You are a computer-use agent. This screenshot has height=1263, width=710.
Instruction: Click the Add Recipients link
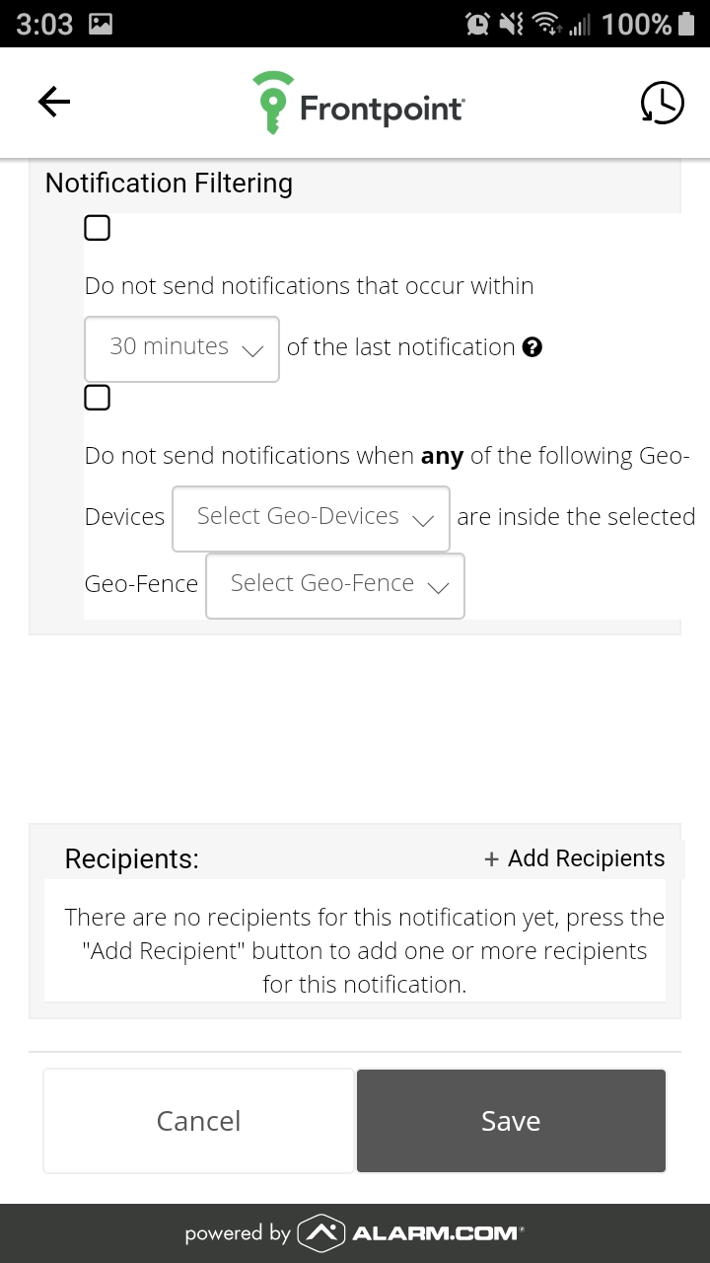[575, 858]
